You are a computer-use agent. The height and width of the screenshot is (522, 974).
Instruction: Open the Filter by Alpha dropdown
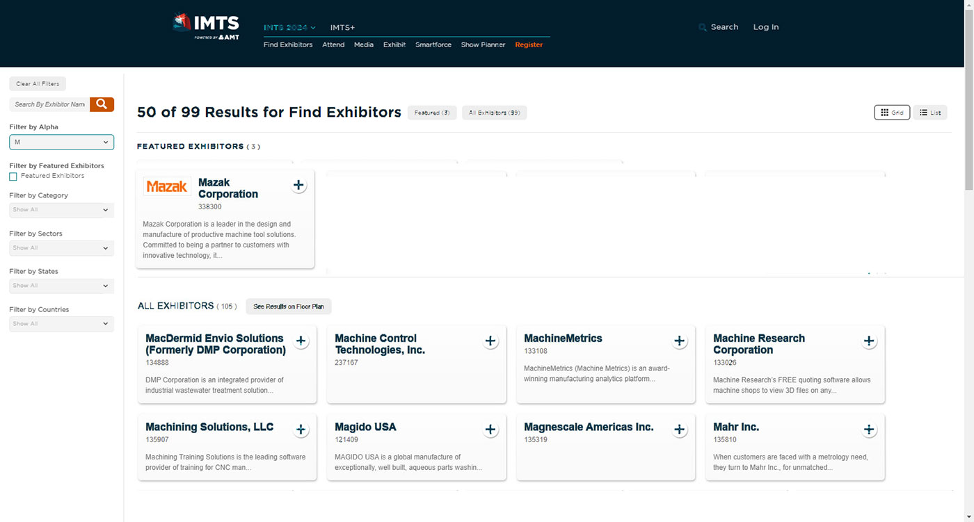click(61, 142)
